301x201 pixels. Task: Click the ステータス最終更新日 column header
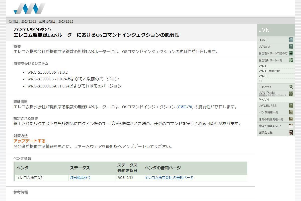(129, 168)
